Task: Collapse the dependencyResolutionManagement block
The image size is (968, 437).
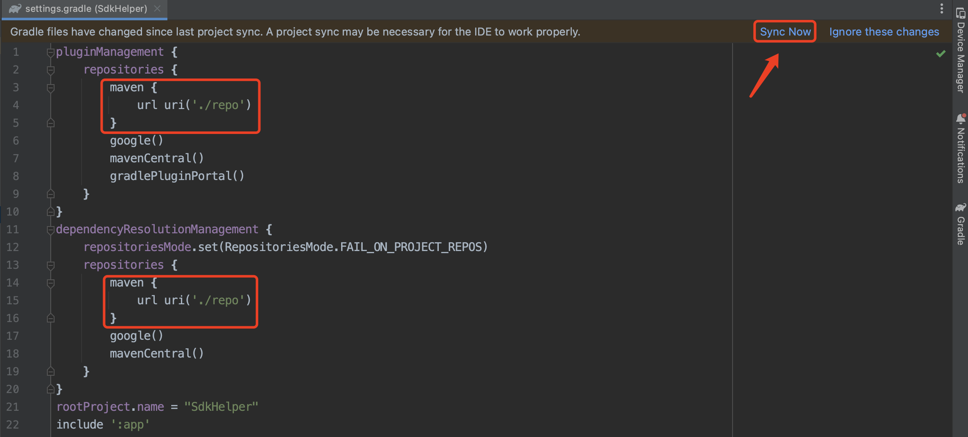Action: click(51, 229)
